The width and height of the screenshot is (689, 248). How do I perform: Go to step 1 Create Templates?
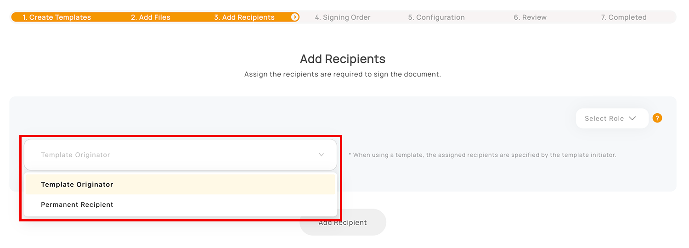point(57,17)
